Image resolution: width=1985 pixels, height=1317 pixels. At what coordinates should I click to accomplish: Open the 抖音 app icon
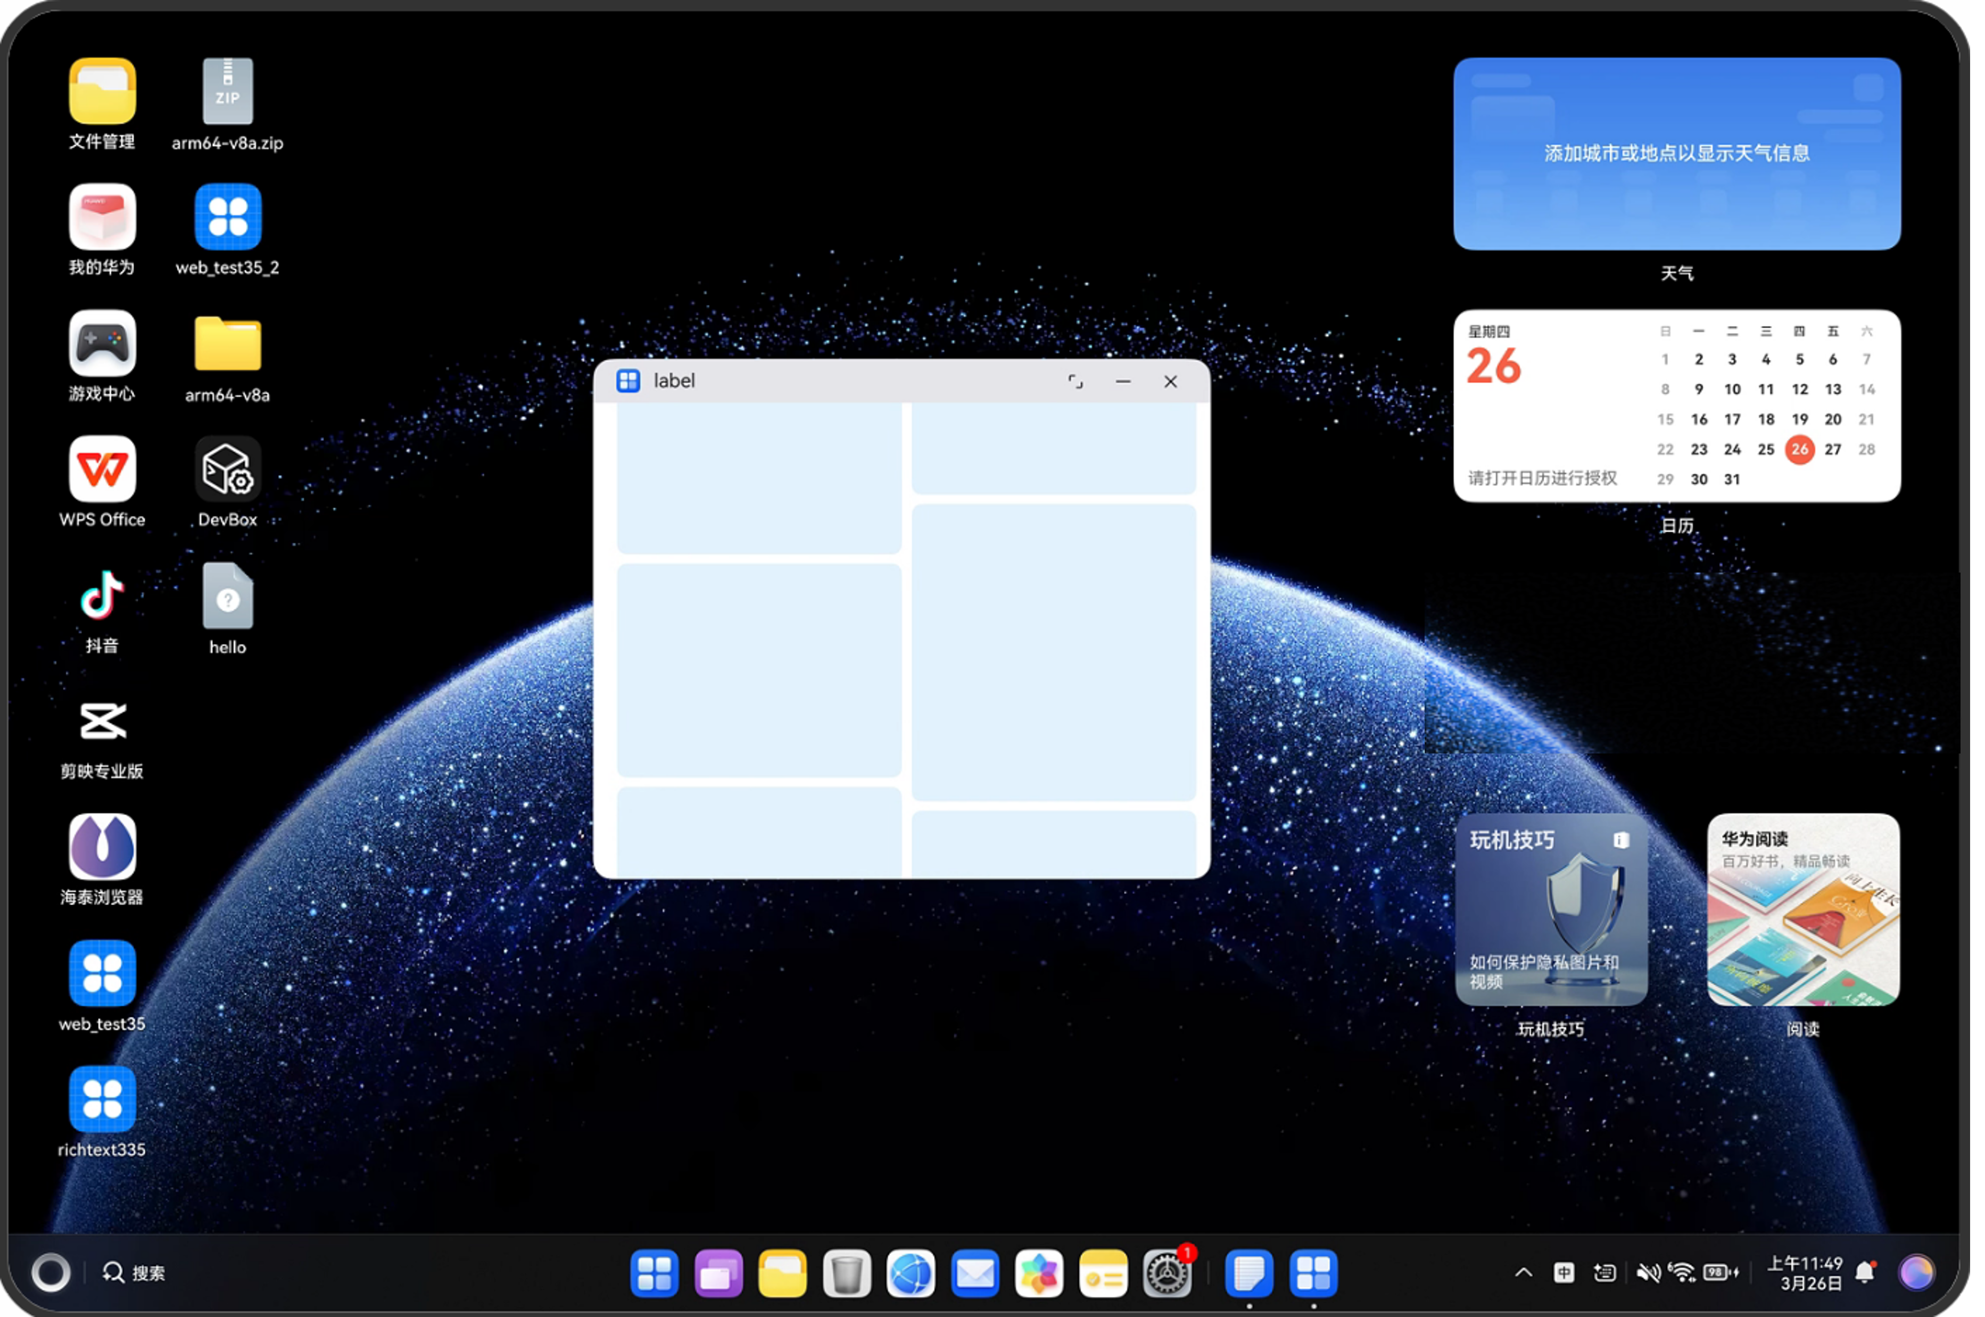coord(102,595)
